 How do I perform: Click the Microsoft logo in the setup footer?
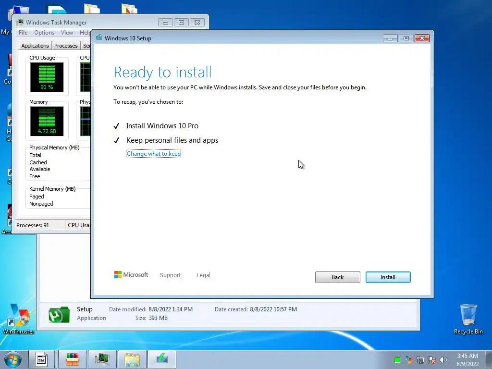pos(131,275)
